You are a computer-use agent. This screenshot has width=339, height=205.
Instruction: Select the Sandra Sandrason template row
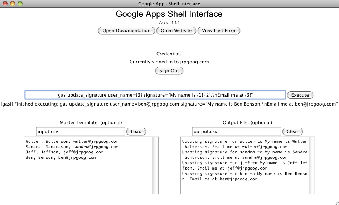pyautogui.click(x=72, y=147)
